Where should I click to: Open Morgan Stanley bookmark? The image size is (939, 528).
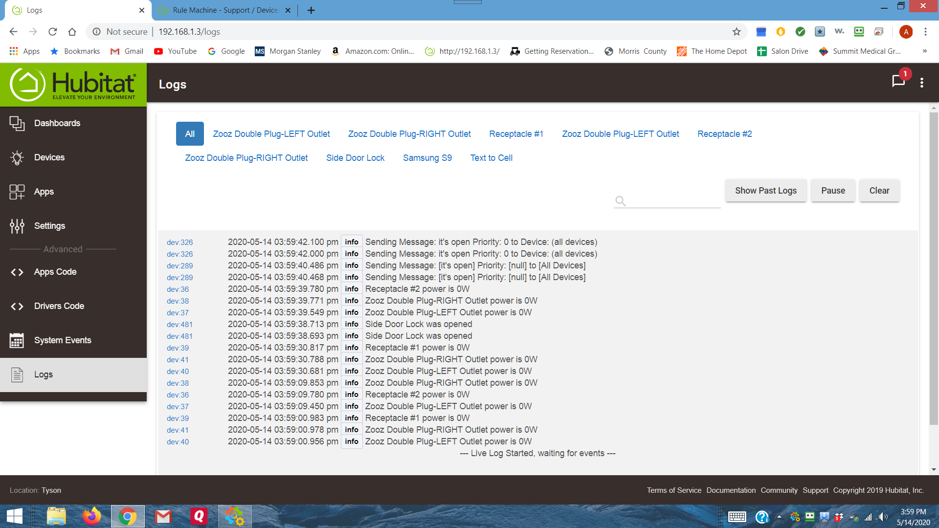tap(288, 51)
